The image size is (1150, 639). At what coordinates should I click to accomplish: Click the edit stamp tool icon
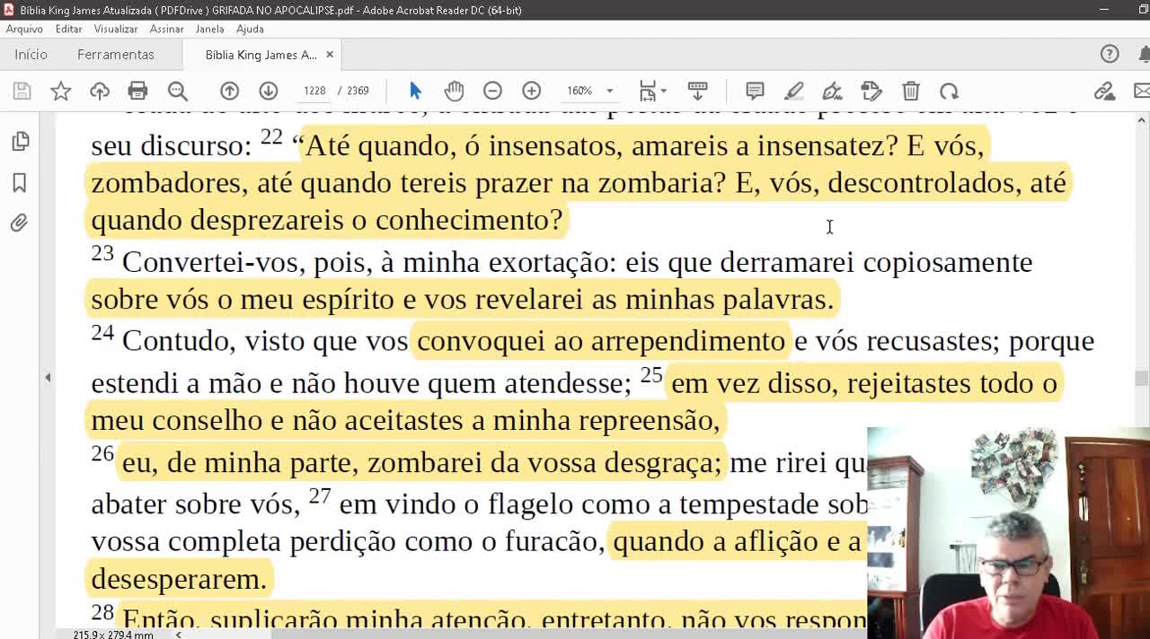(871, 91)
